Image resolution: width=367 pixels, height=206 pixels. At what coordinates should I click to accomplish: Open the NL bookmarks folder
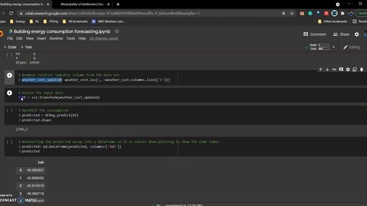(x=34, y=22)
